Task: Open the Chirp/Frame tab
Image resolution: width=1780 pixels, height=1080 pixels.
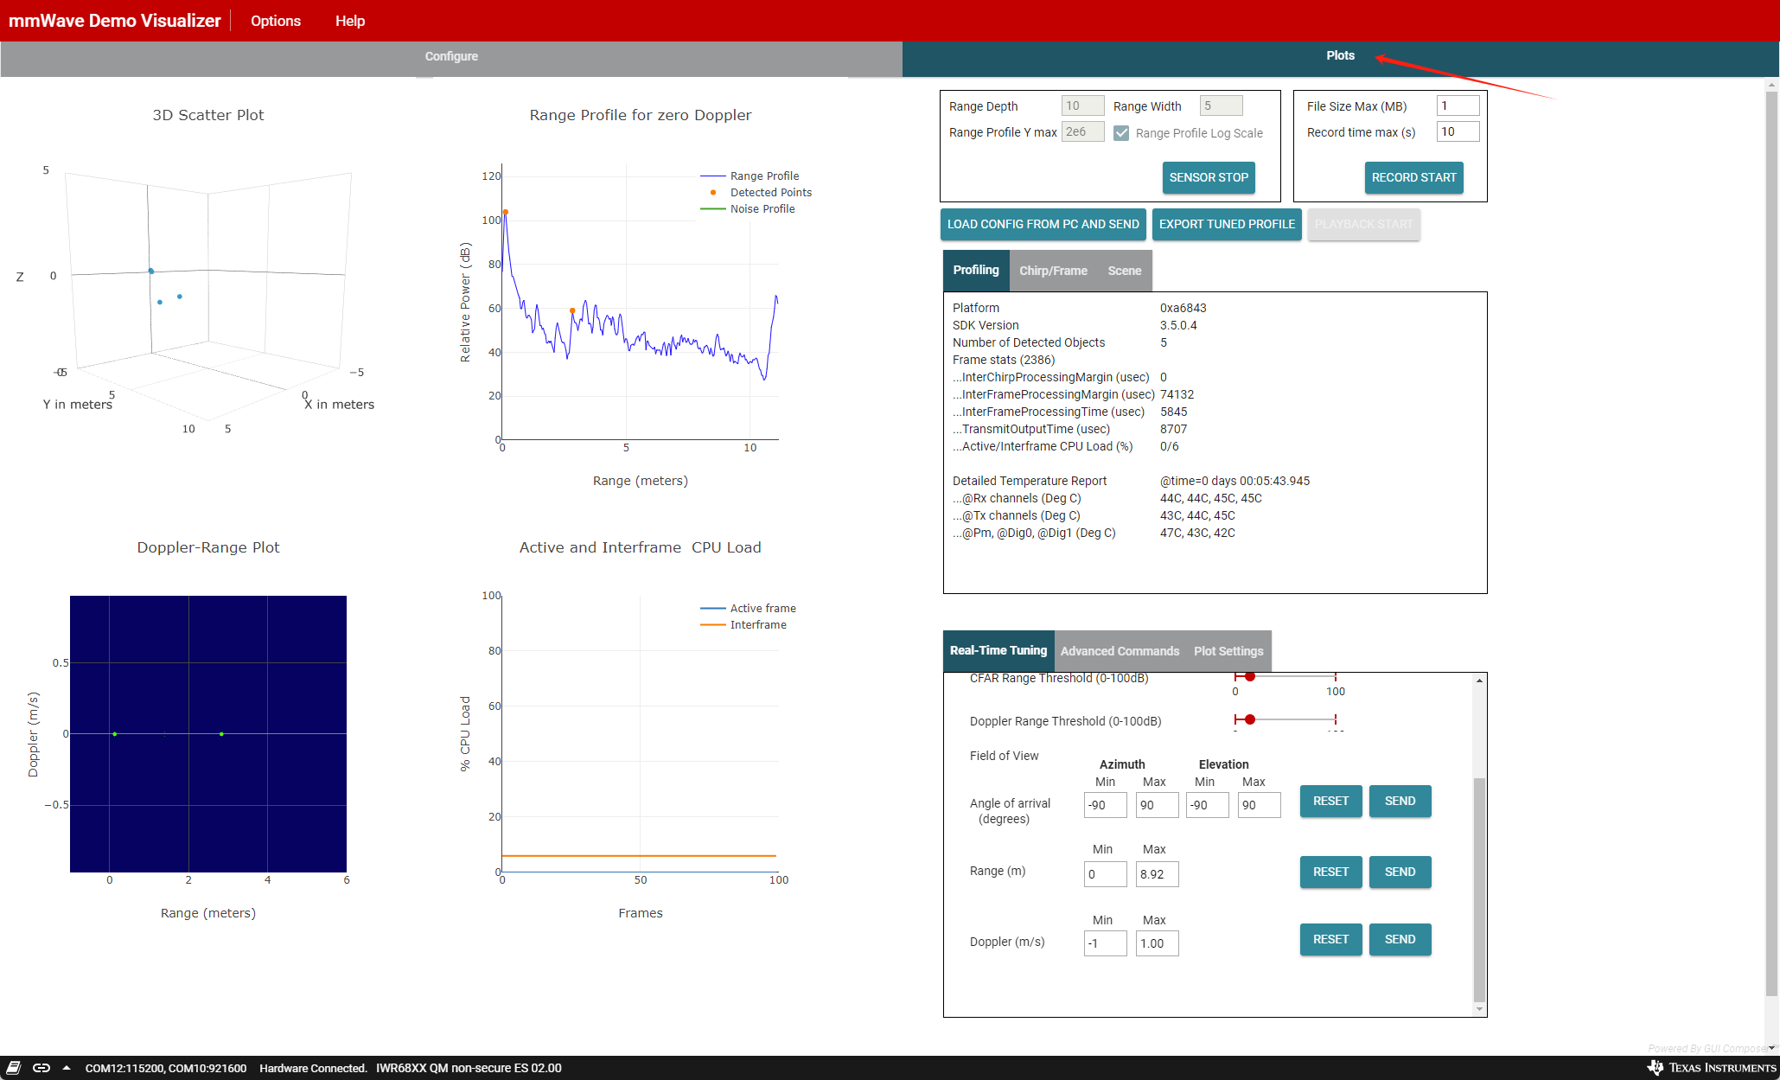Action: pos(1053,271)
